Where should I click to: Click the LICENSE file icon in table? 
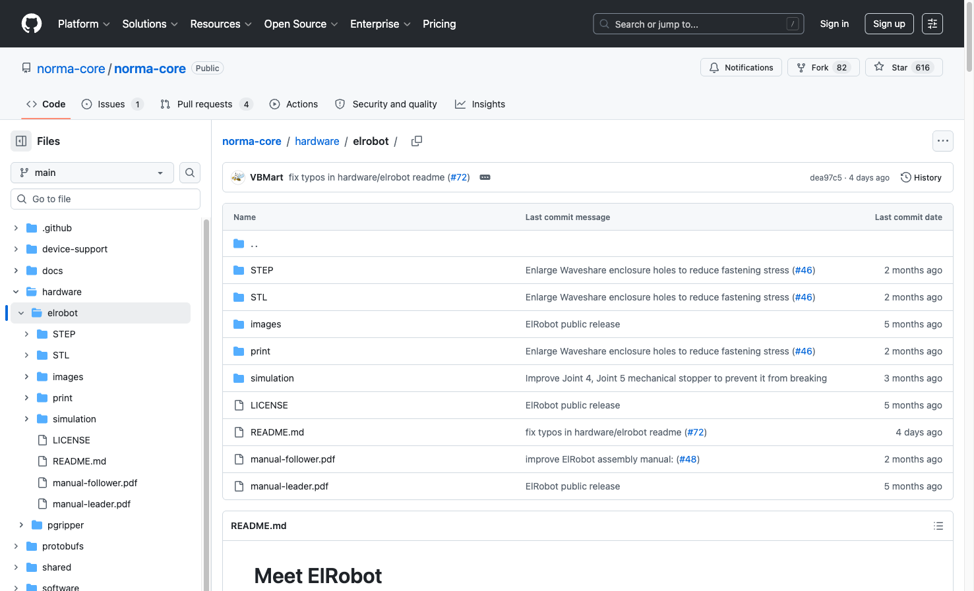[239, 405]
